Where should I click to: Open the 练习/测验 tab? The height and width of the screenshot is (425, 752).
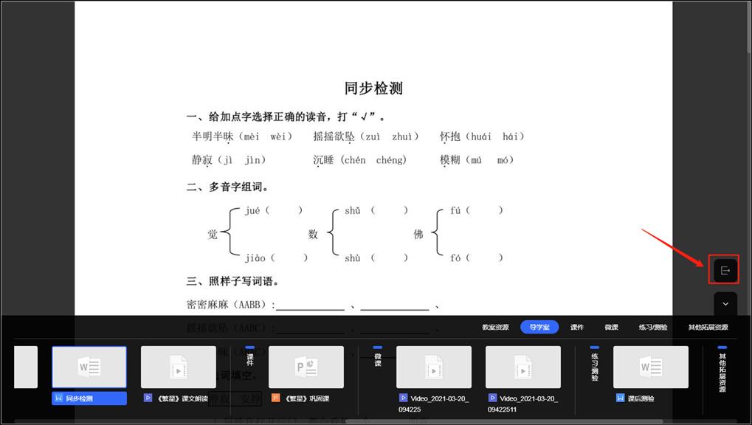click(652, 327)
